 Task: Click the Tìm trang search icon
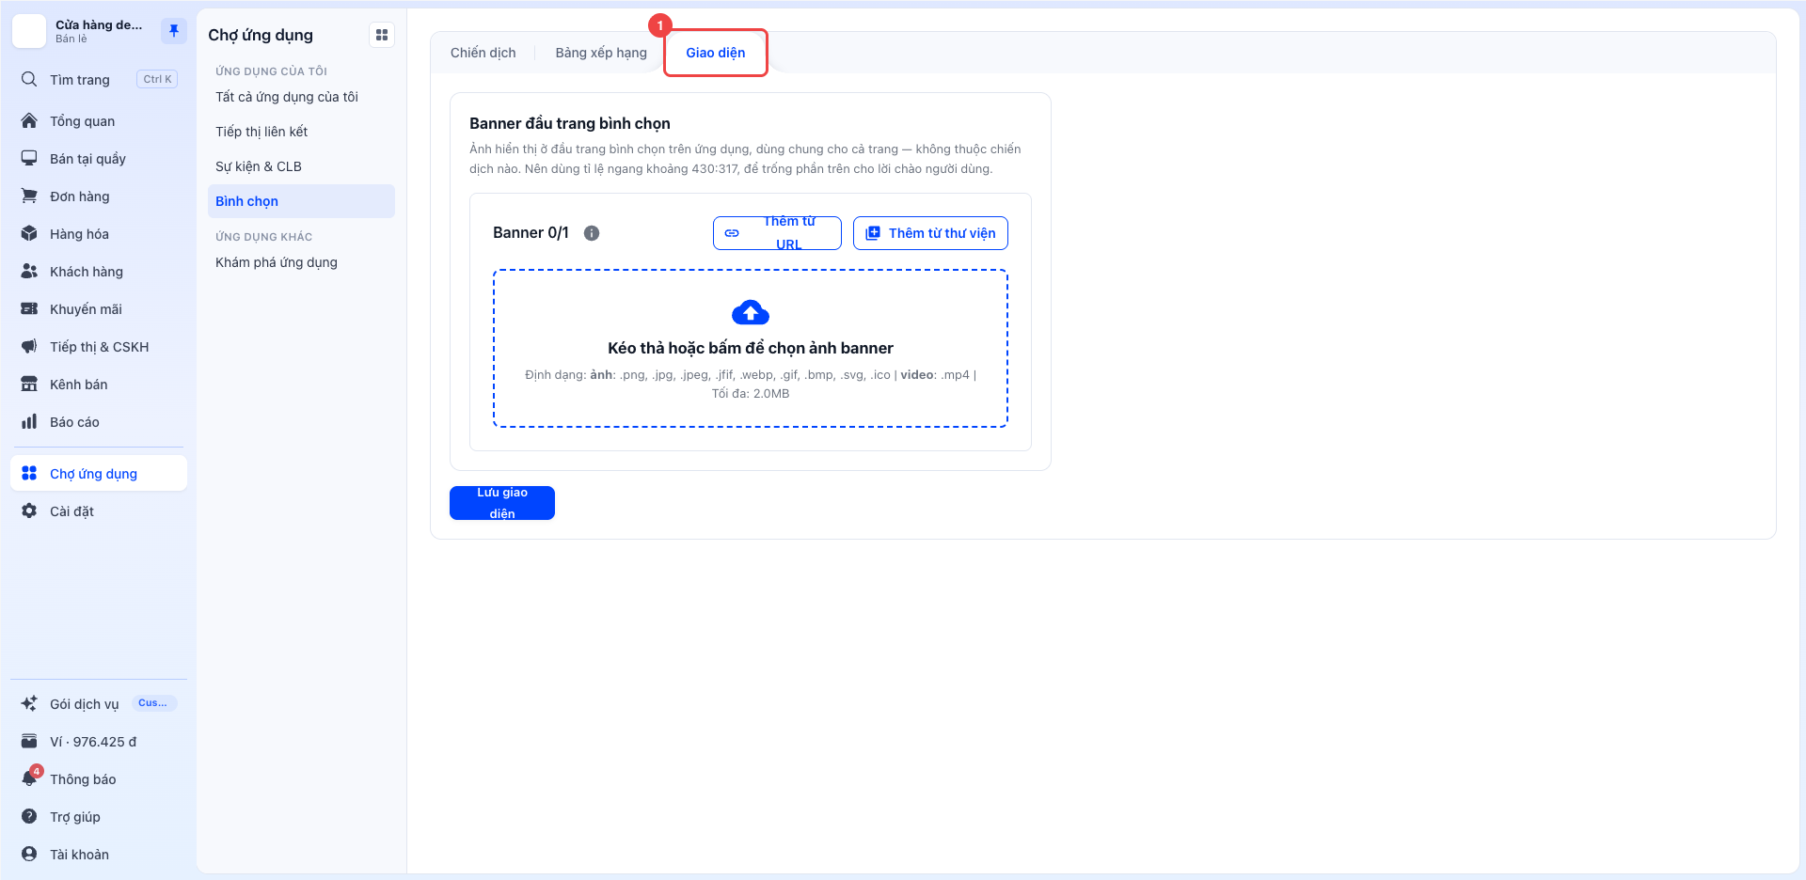click(x=29, y=79)
